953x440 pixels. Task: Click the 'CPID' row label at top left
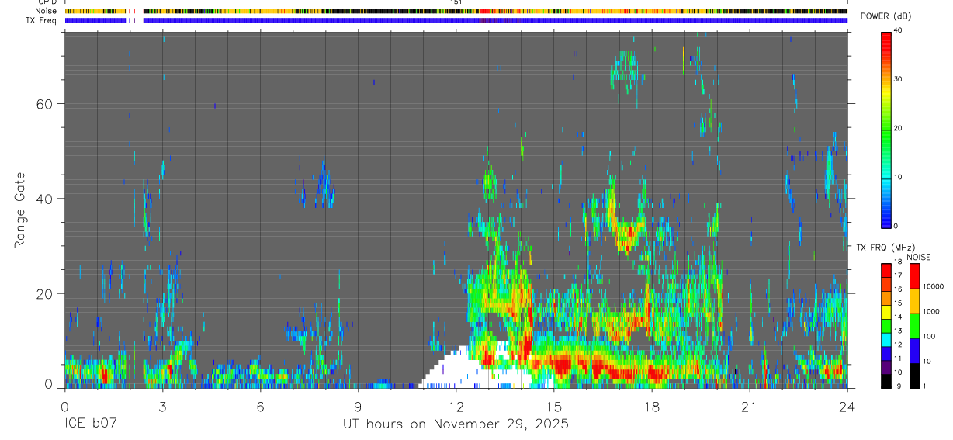point(47,2)
